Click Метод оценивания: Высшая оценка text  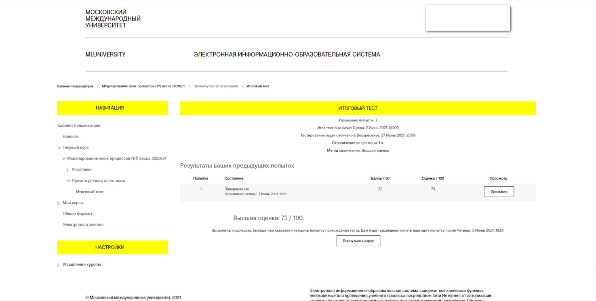[358, 150]
